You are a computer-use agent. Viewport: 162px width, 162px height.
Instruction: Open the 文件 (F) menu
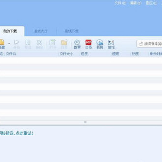coord(121,3)
